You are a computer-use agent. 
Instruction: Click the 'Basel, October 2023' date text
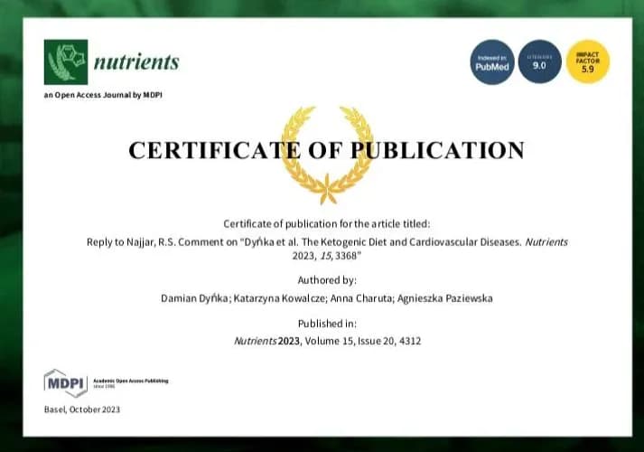82,410
